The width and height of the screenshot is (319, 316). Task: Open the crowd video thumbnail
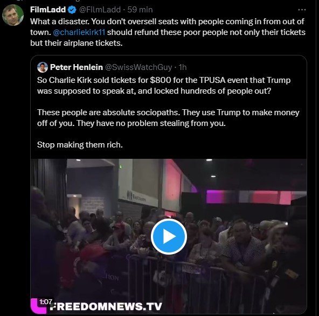[x=169, y=236]
